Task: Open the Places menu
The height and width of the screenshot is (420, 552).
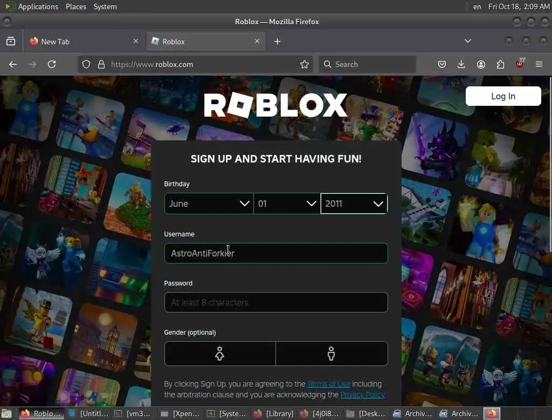Action: (x=75, y=6)
